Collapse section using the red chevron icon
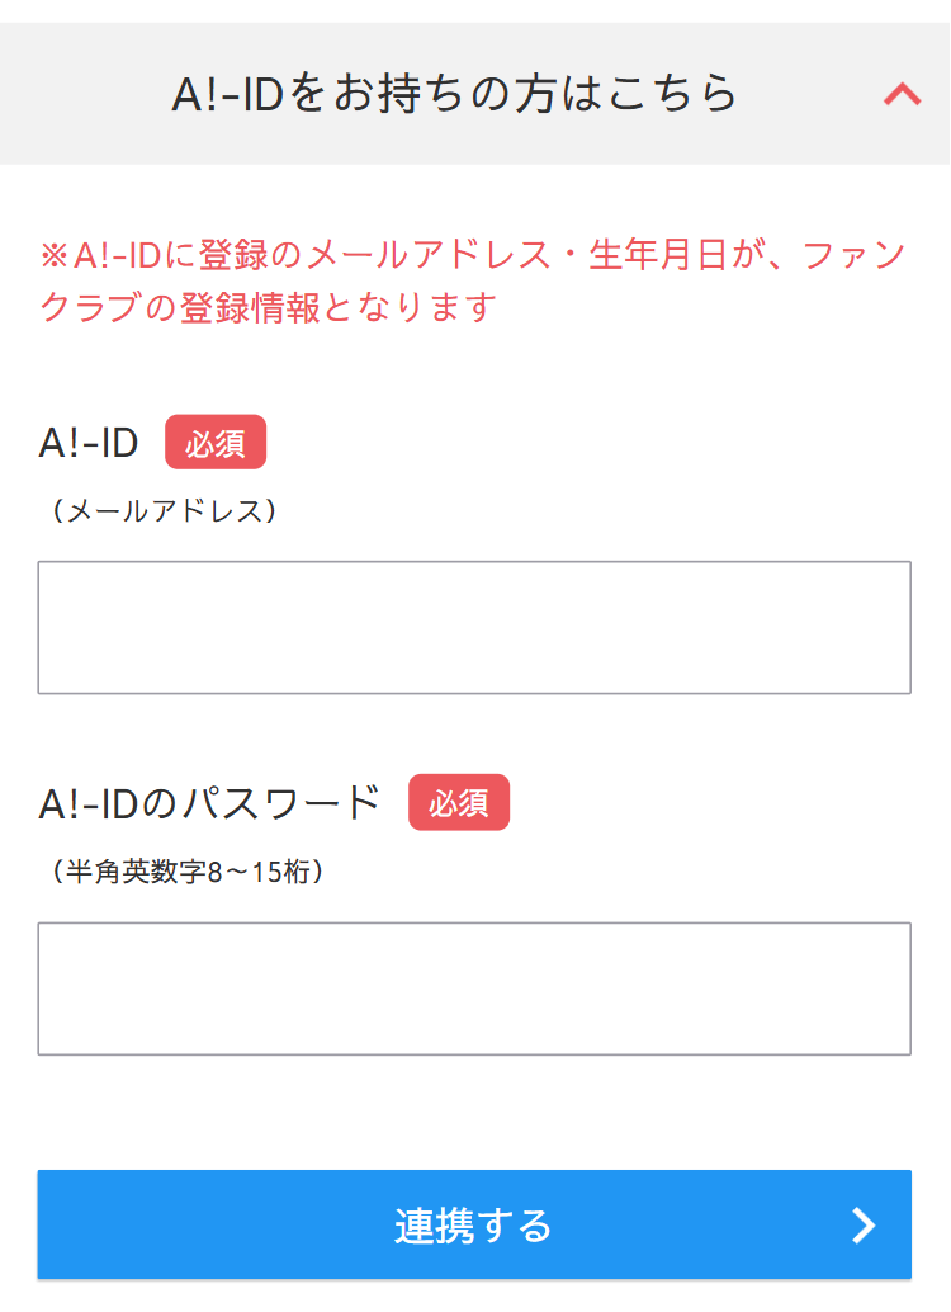Screen dimensions: 951x1312 902,95
